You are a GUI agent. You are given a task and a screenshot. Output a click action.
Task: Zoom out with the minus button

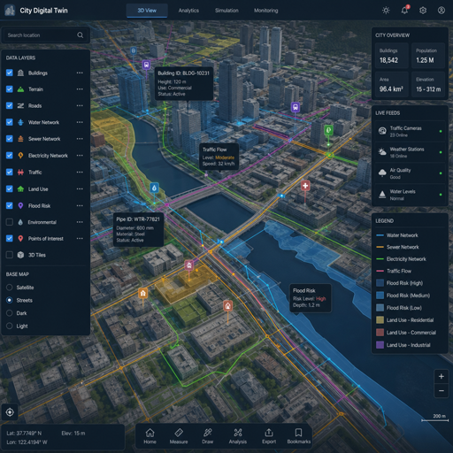[x=441, y=391]
